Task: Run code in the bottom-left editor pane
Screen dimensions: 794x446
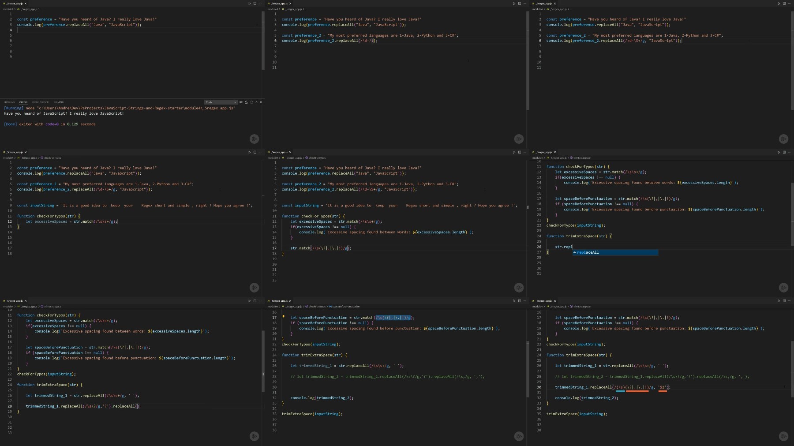Action: 249,301
